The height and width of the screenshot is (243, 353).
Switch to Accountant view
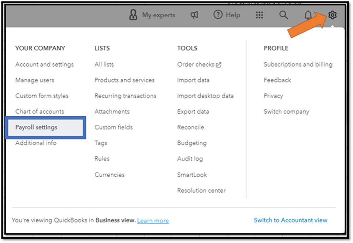tap(290, 220)
